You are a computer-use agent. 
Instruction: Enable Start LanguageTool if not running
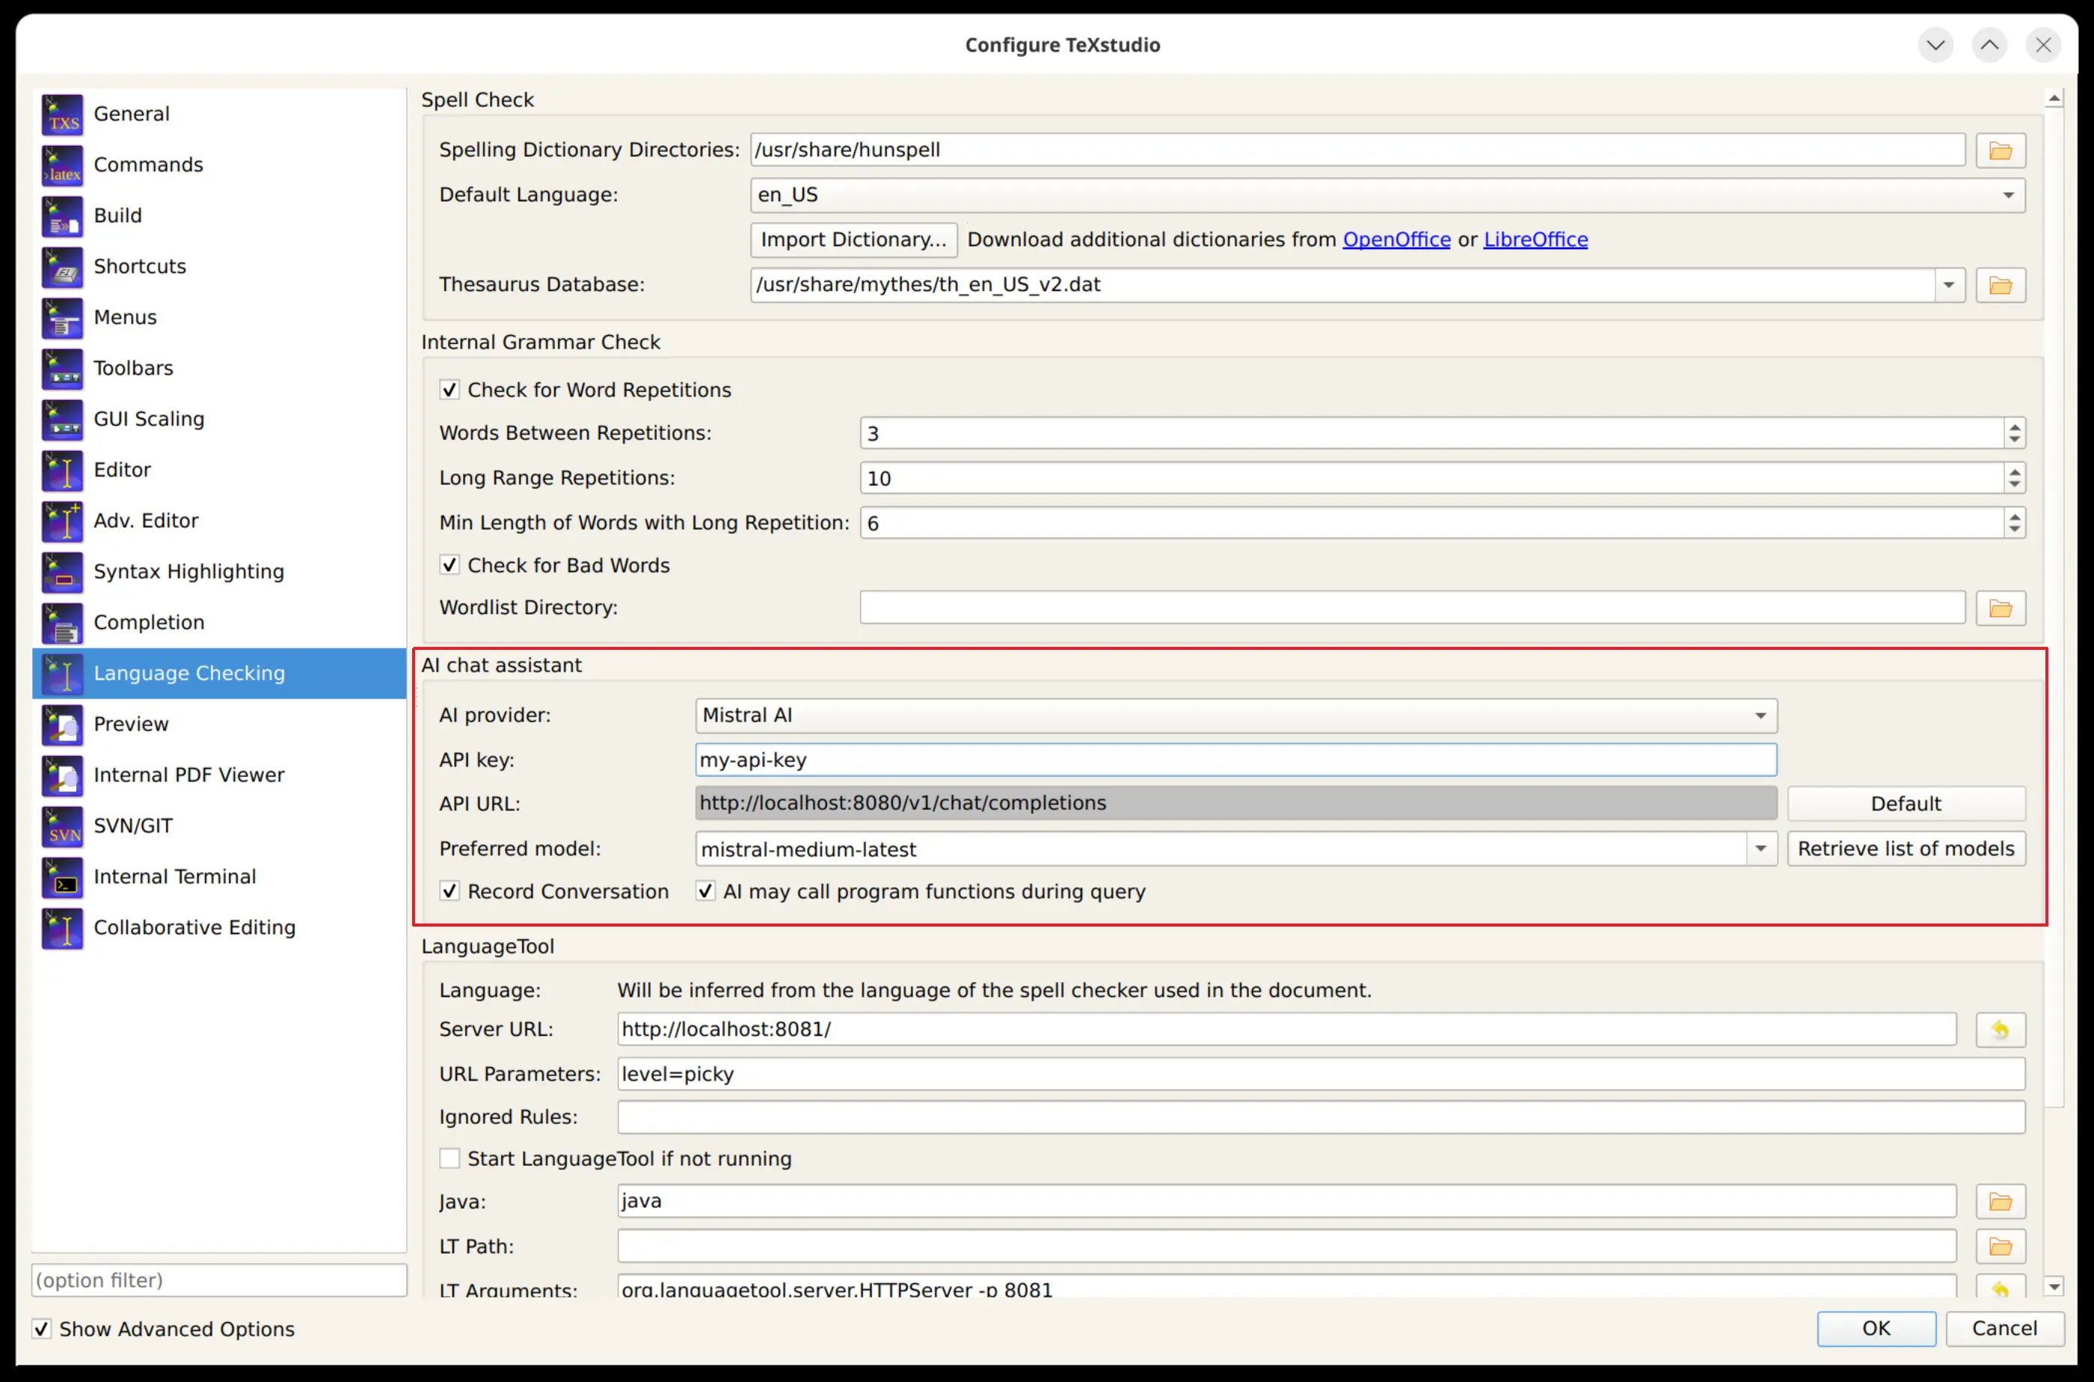click(x=449, y=1158)
